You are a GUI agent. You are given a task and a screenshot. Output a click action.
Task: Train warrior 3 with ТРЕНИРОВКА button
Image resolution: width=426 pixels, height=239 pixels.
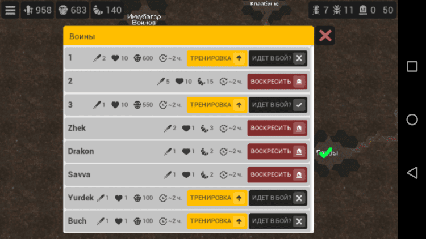coord(217,105)
